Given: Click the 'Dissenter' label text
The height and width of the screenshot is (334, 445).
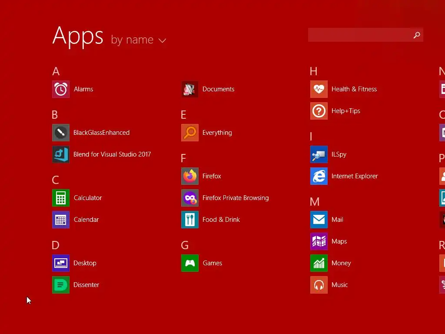Looking at the screenshot, I should coord(86,285).
